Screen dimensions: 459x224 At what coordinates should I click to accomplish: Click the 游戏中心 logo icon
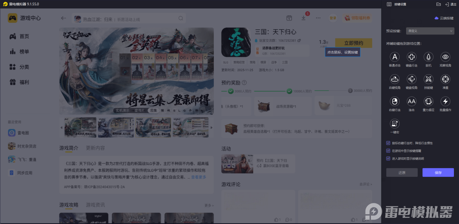[13, 18]
